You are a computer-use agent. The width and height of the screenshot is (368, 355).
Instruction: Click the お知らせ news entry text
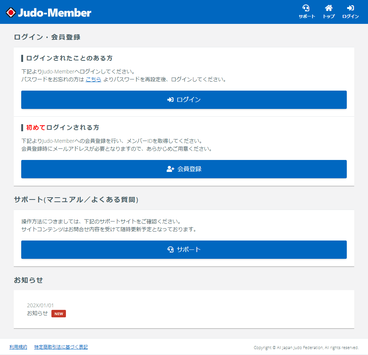click(37, 313)
